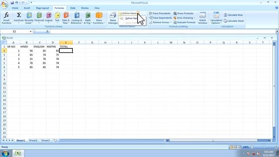Click cell containing ENGLISH
The width and height of the screenshot is (279, 157).
coord(40,47)
